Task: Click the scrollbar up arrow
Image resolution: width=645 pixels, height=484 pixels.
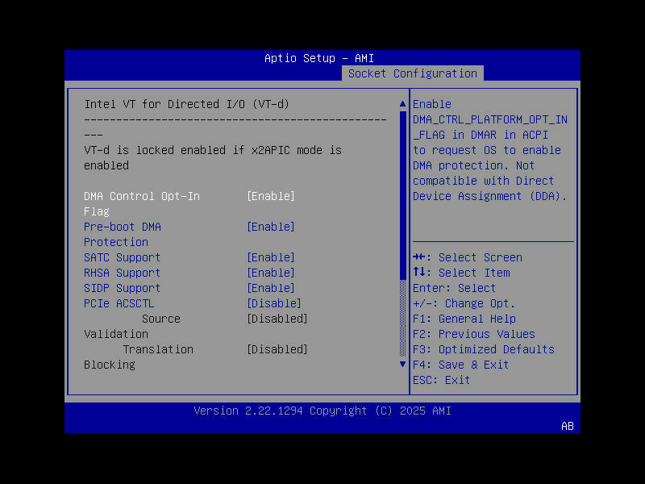Action: [402, 103]
